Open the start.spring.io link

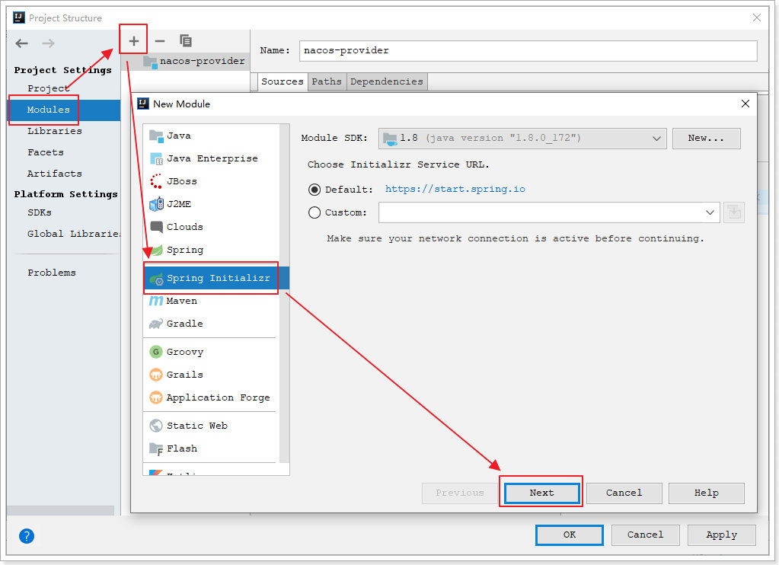[455, 189]
